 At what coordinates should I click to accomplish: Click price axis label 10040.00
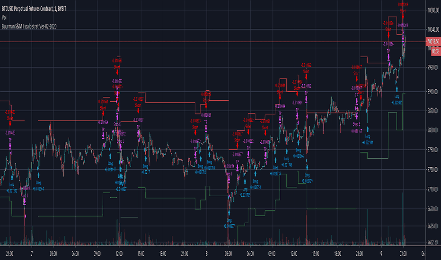point(433,29)
